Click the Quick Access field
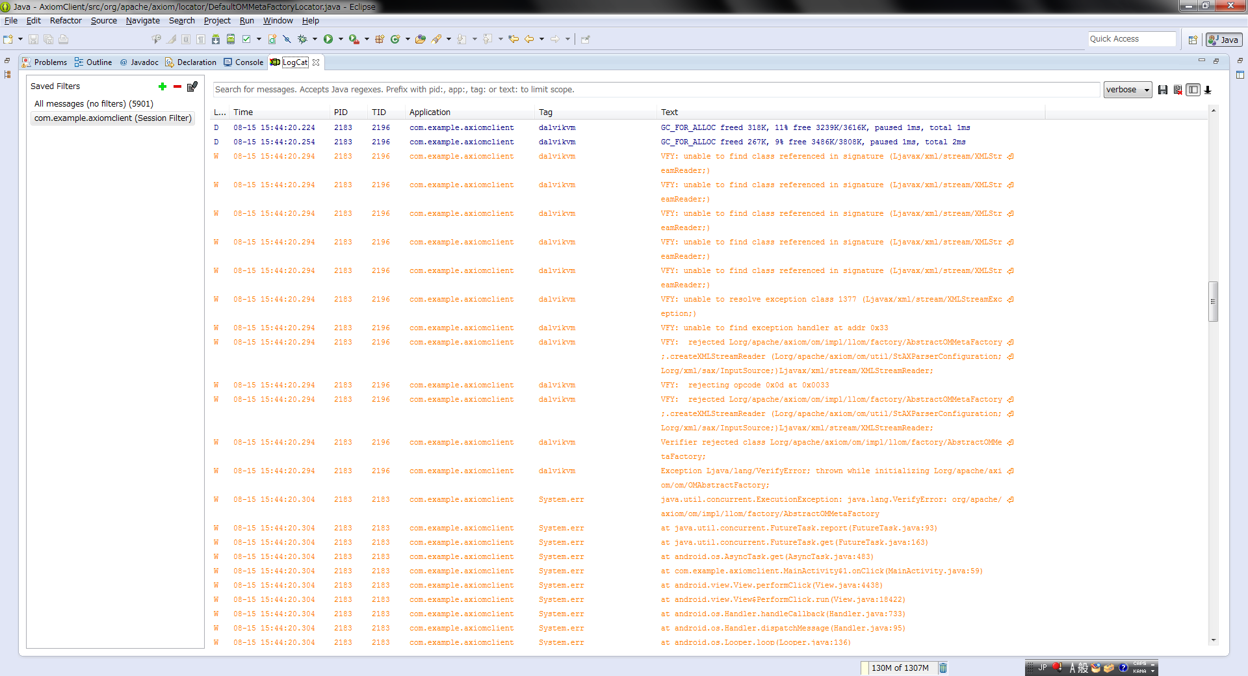Screen dimensions: 1248x676 (1132, 39)
